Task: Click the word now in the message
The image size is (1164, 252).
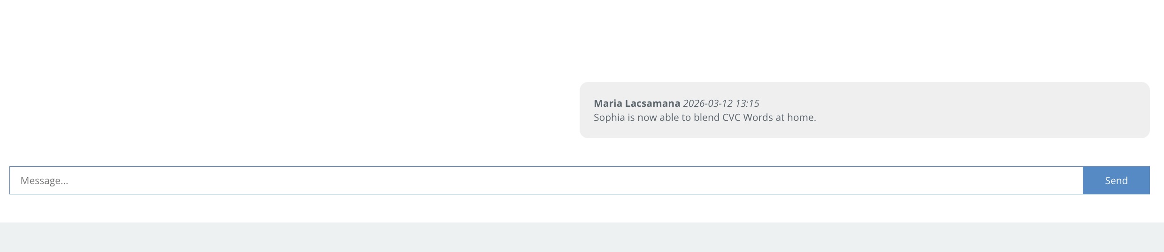Action: [647, 118]
